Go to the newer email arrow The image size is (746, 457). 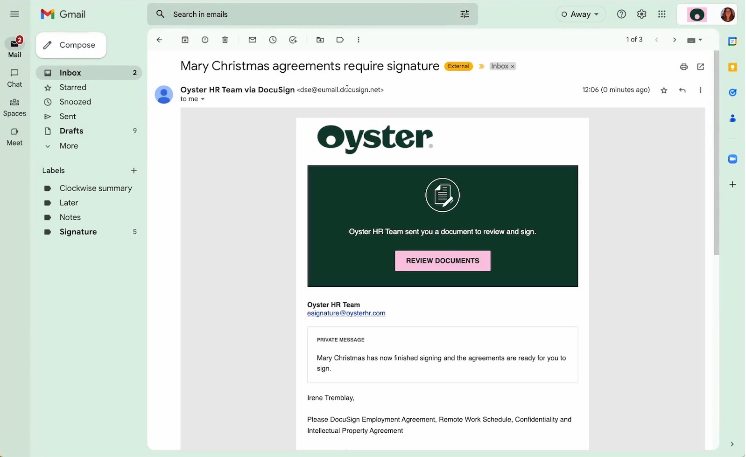tap(656, 40)
